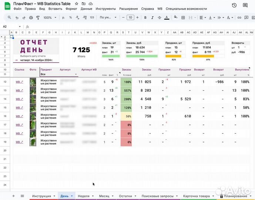
Task: Open version history clock icon
Action: tap(234, 5)
